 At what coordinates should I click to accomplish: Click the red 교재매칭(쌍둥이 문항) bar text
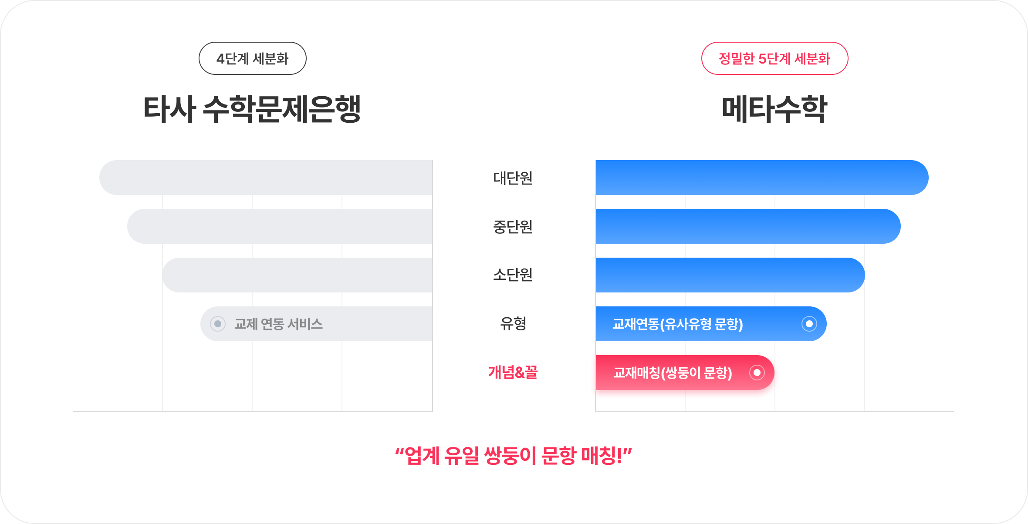tap(672, 373)
